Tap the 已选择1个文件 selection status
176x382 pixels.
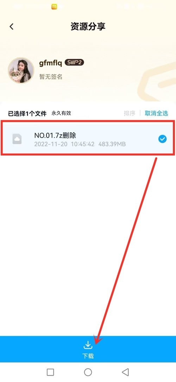pos(27,113)
